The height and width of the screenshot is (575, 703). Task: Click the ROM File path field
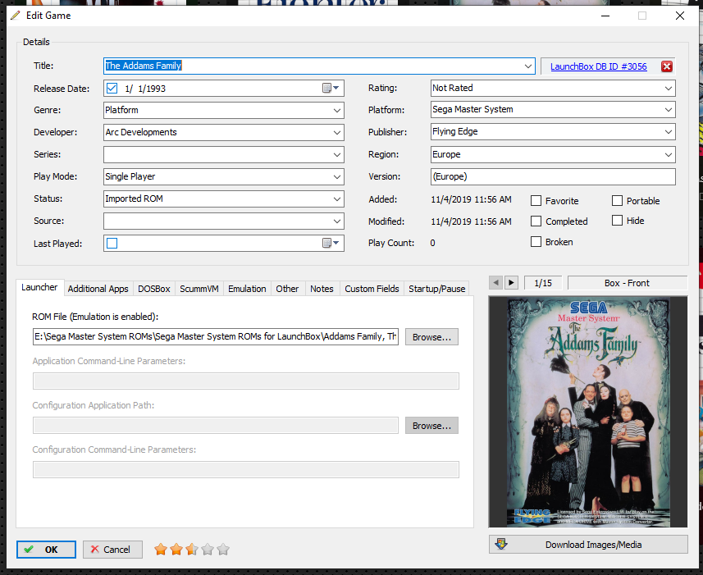click(x=216, y=336)
